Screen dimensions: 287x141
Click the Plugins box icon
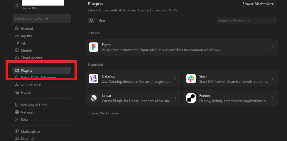pyautogui.click(x=17, y=70)
